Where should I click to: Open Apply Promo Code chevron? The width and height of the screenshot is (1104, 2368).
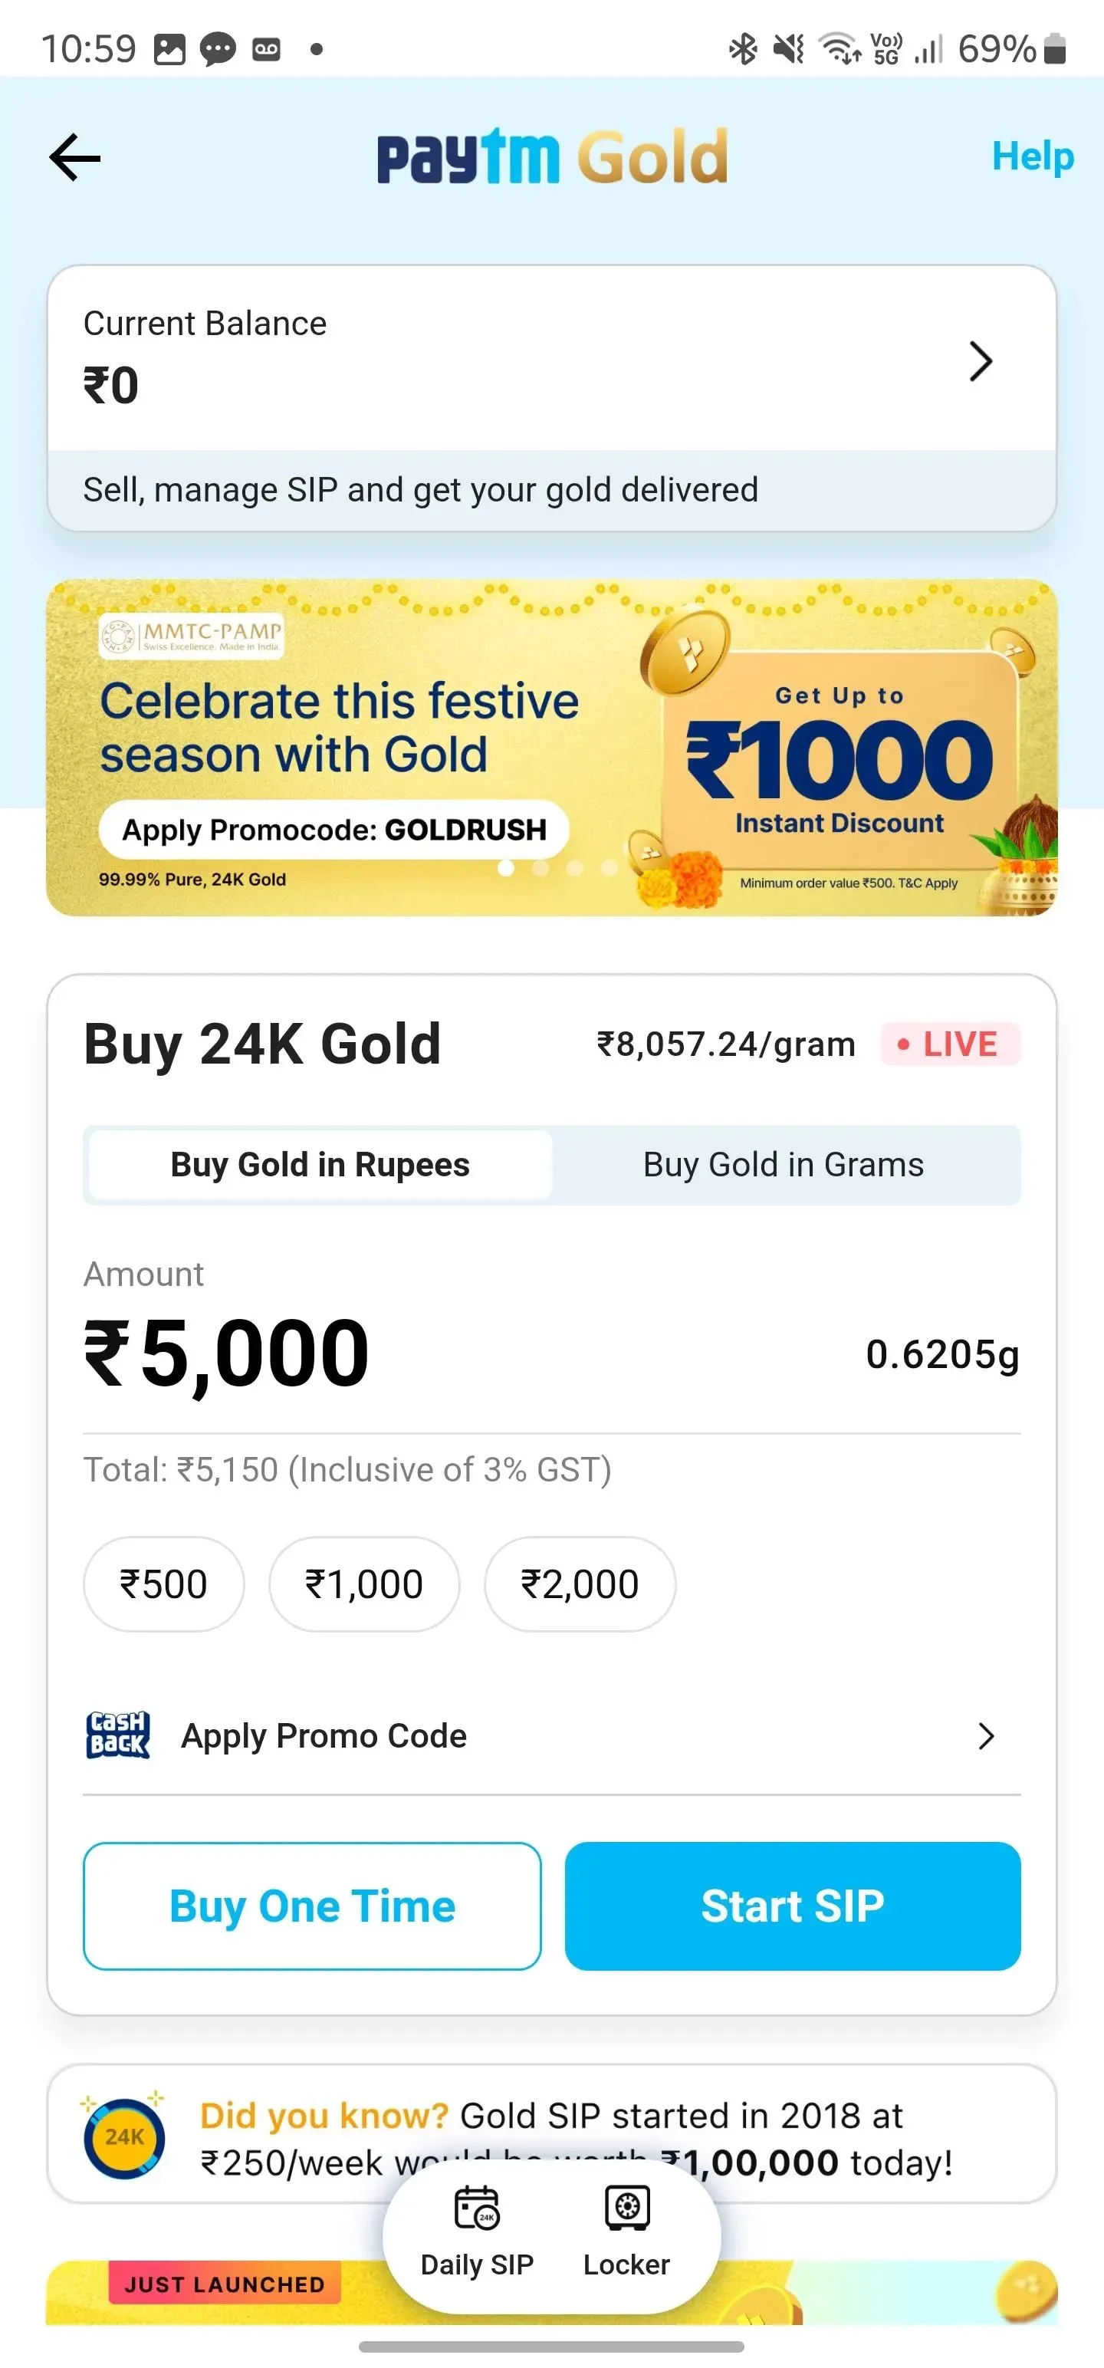click(x=985, y=1735)
